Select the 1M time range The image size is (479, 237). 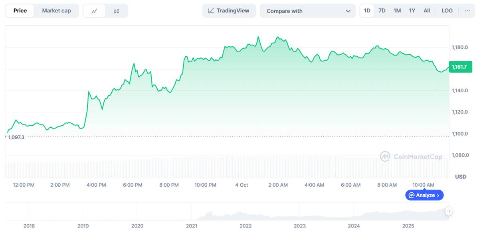[397, 11]
